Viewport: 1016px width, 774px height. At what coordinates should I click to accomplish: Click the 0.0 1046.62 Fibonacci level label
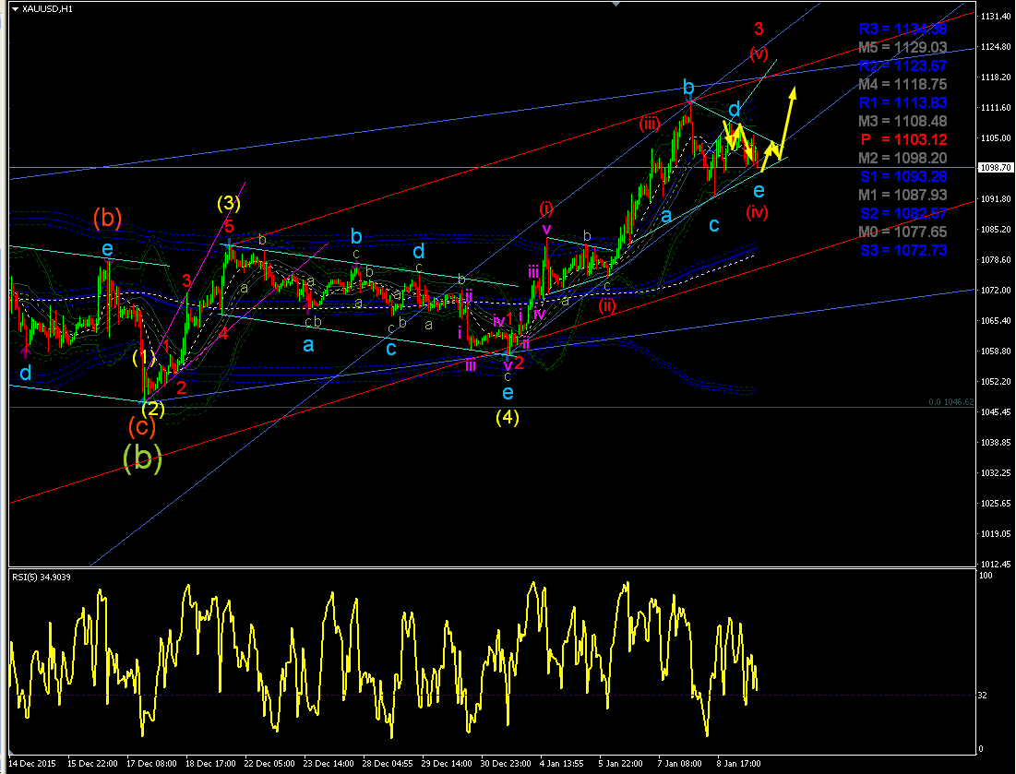[950, 402]
